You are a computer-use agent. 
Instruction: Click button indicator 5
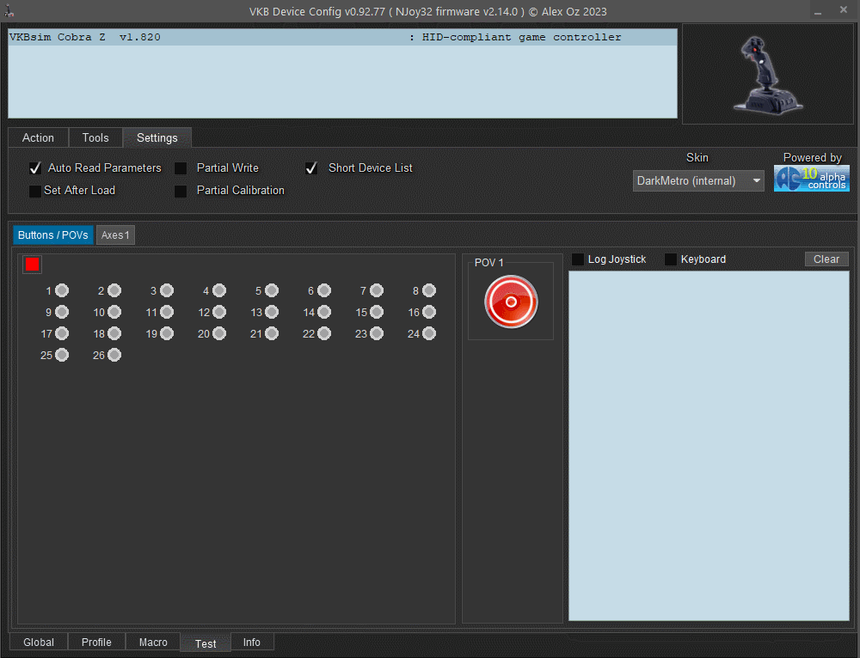tap(272, 290)
